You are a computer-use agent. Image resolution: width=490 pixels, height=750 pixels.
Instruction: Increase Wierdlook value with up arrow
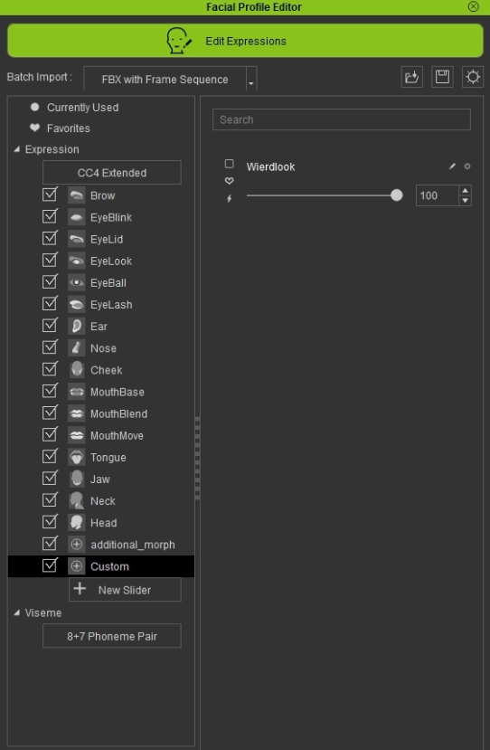click(x=466, y=190)
